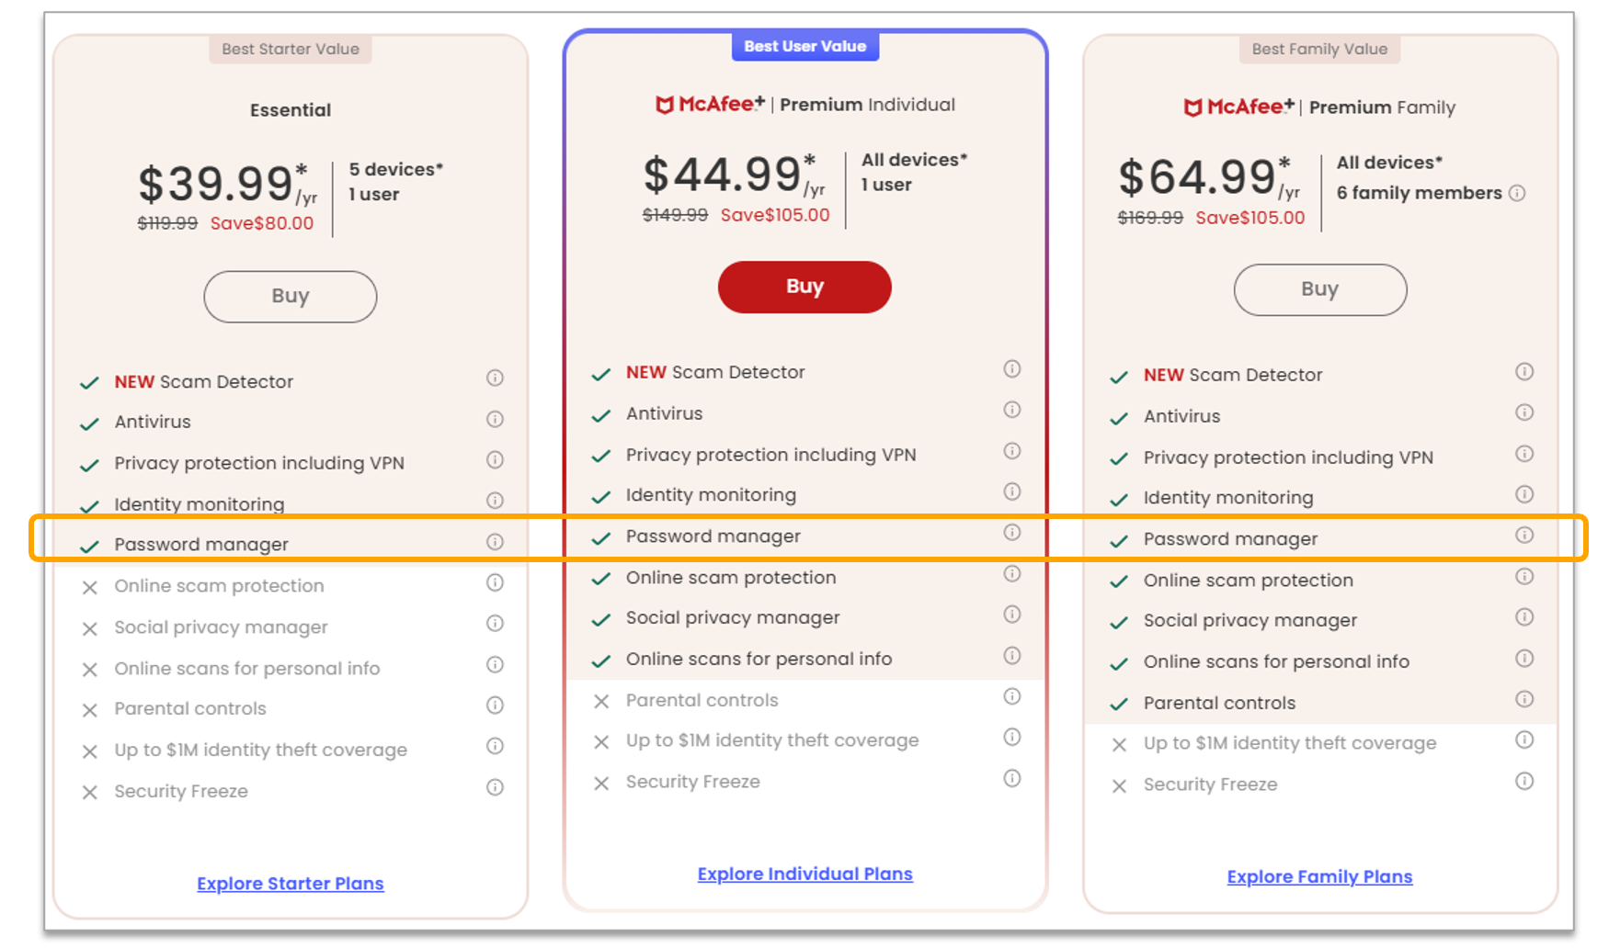Viewport: 1609px width, 948px height.
Task: Open the Explore Family Plans link
Action: 1319,877
